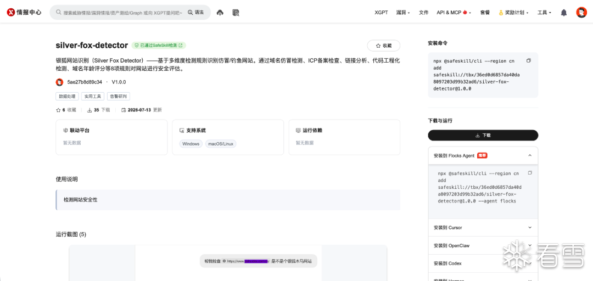This screenshot has height=281, width=593.
Task: Click the 联动平台 card icon
Action: 65,131
